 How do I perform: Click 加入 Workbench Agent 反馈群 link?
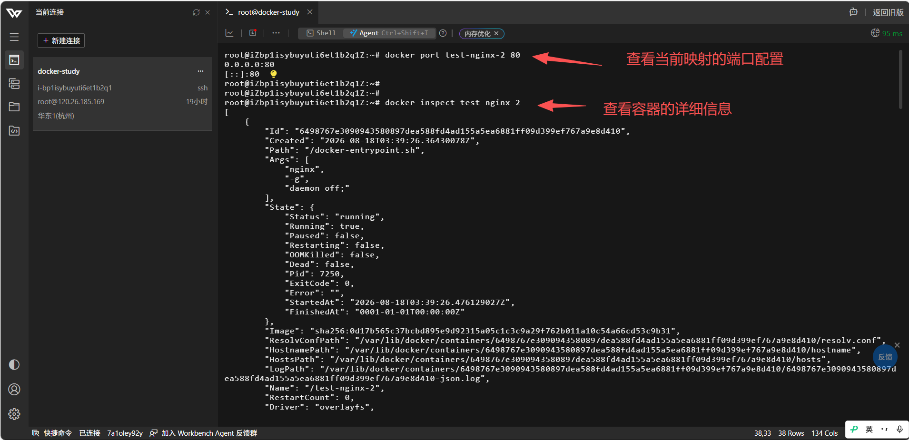[x=203, y=433]
